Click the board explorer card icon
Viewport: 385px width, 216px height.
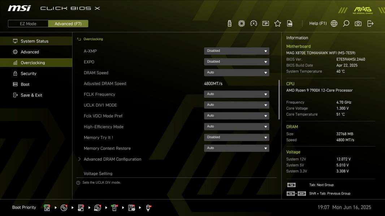(266, 23)
